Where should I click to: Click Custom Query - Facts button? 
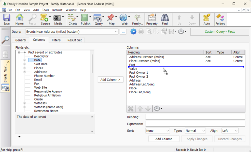[220, 32]
